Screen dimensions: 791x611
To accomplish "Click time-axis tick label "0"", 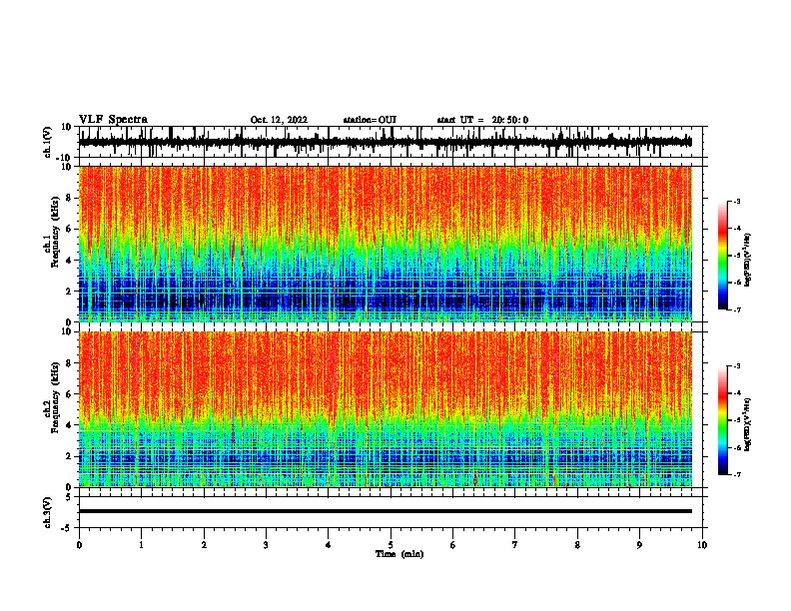I will tap(79, 545).
